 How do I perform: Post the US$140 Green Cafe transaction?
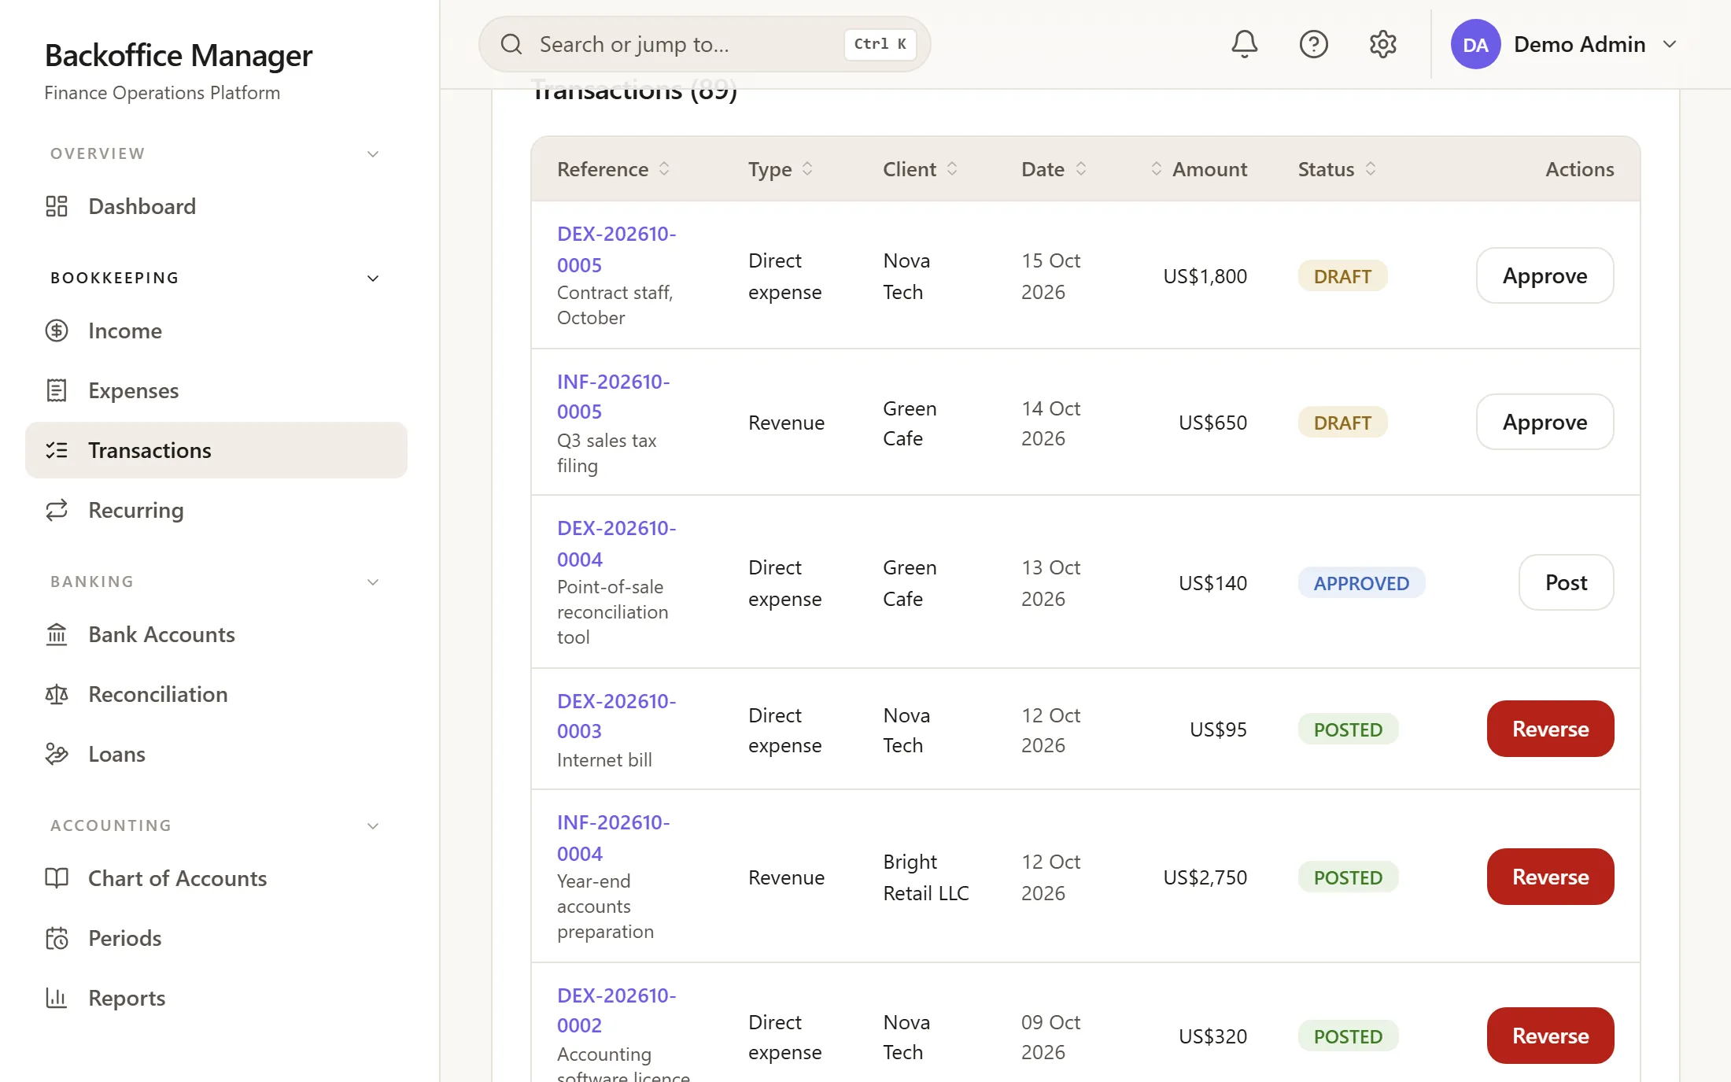click(x=1566, y=582)
